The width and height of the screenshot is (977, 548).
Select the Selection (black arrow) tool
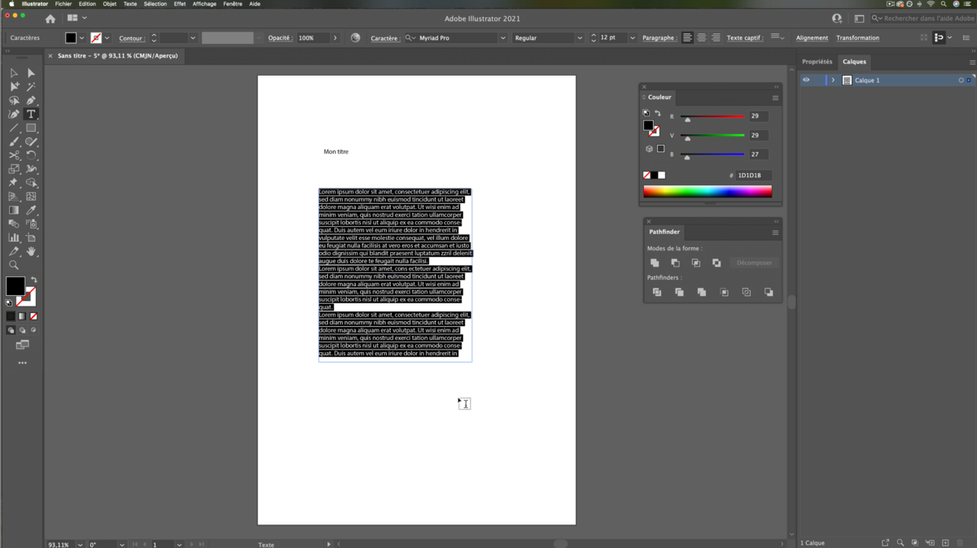tap(14, 73)
